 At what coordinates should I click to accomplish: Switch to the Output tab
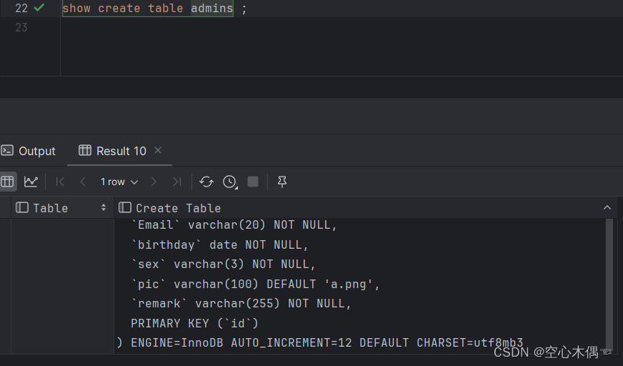pyautogui.click(x=28, y=151)
